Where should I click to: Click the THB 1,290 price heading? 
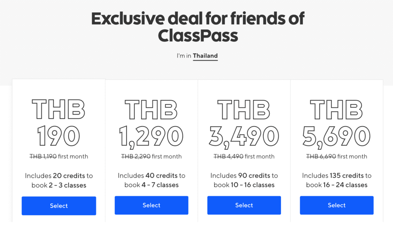pyautogui.click(x=151, y=123)
